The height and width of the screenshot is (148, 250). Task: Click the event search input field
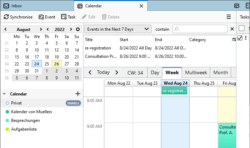coord(203,29)
